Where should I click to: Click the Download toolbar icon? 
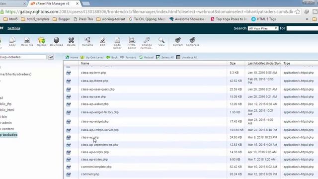point(56,42)
